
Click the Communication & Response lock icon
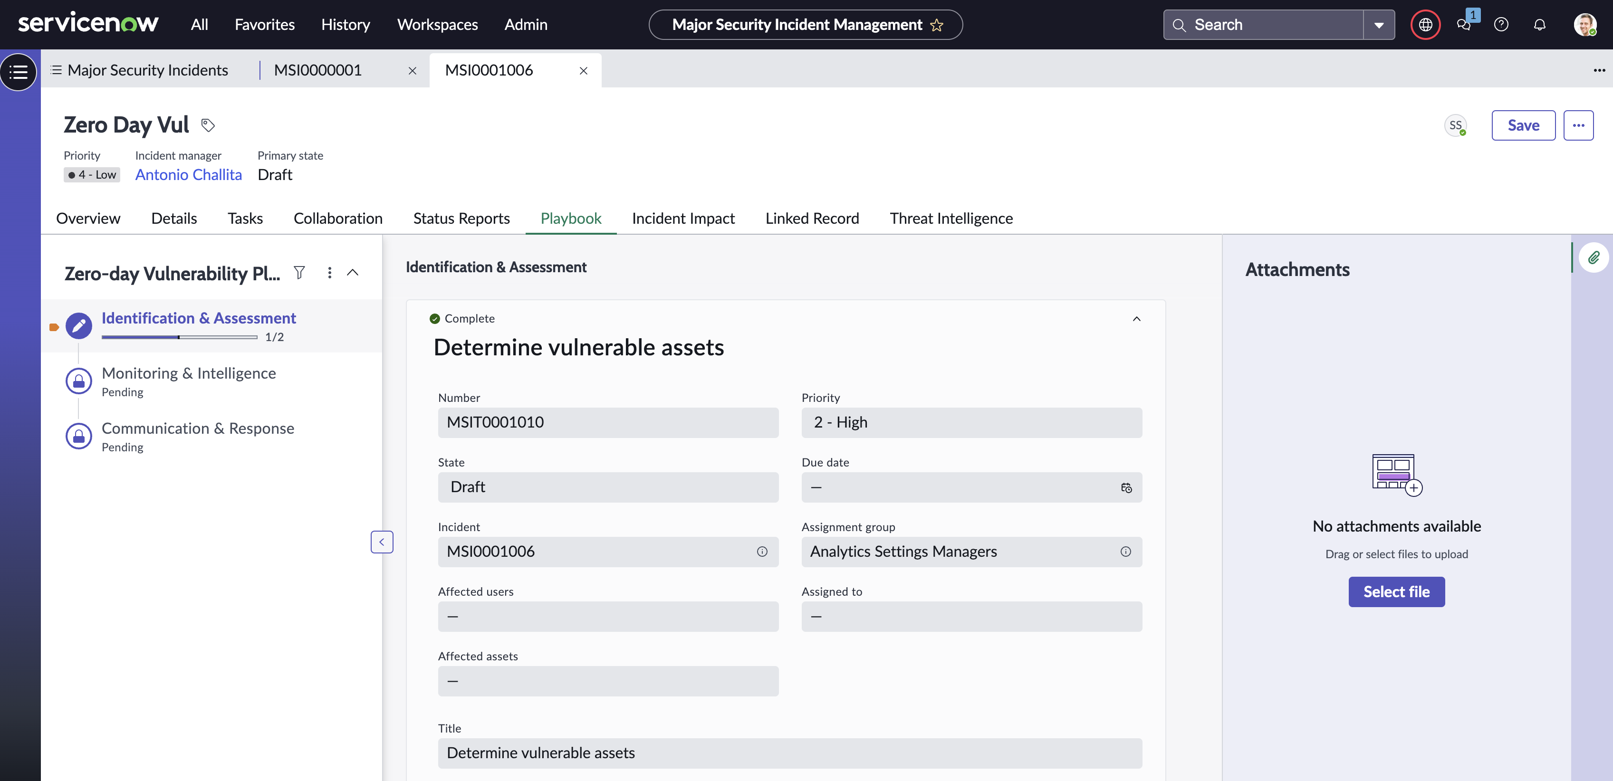point(79,436)
